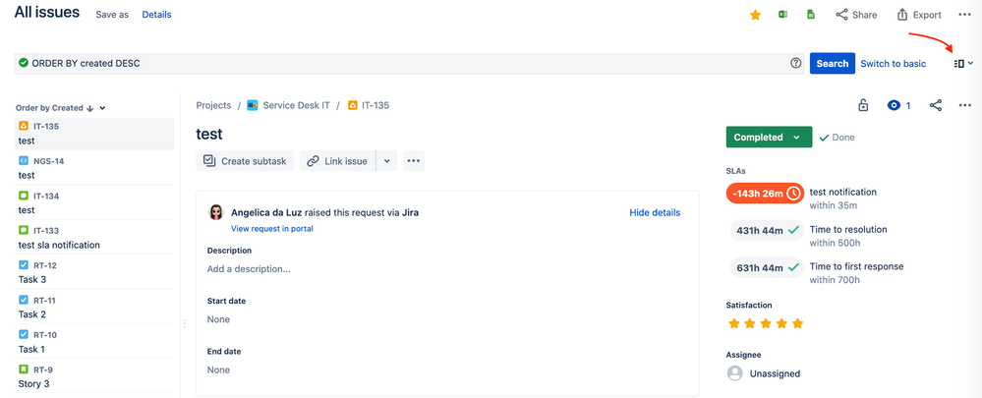Open the Completed status dropdown
982x398 pixels.
click(769, 137)
